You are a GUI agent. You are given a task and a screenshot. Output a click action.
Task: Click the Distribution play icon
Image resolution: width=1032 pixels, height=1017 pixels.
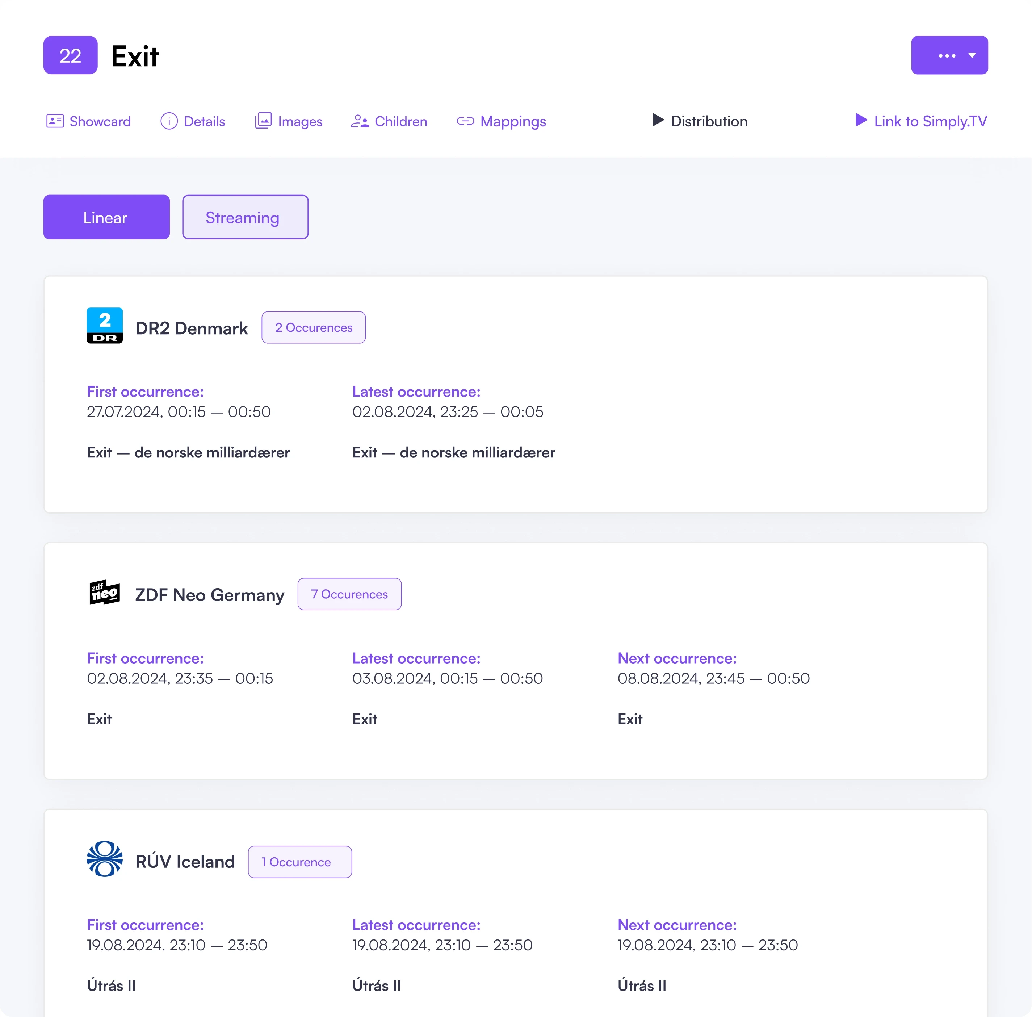coord(658,121)
